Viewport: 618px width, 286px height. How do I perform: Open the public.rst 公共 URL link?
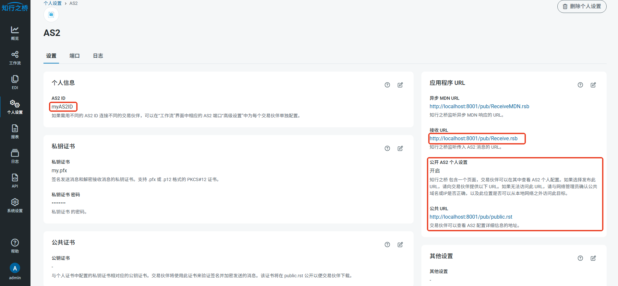click(471, 217)
